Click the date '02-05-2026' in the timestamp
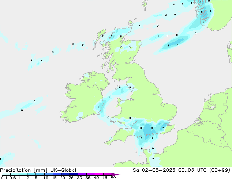This screenshot has height=179, width=232. 158,170
